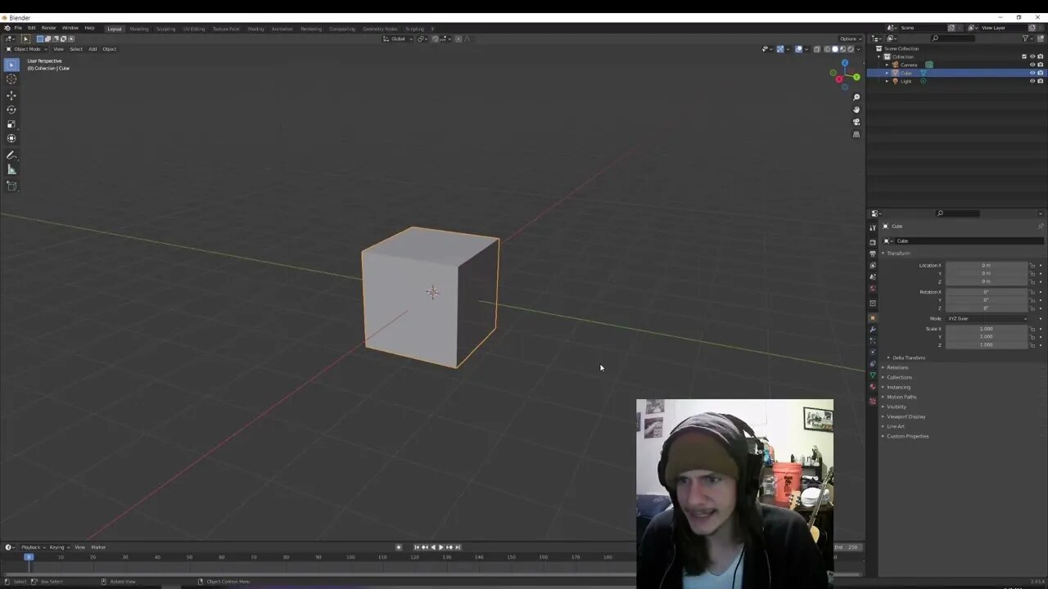Click the Options button in the viewport header

point(850,38)
